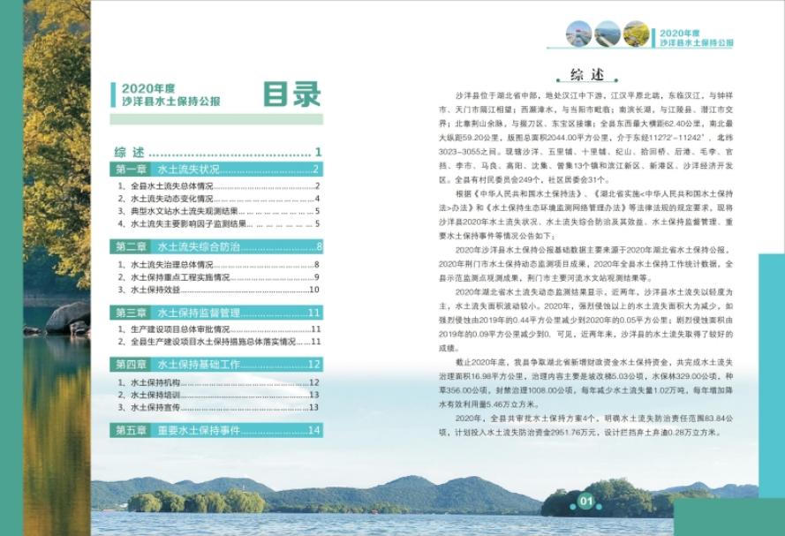Select 水土保持重点工程实施情况 entry
Image resolution: width=785 pixels, height=536 pixels.
tap(219, 277)
